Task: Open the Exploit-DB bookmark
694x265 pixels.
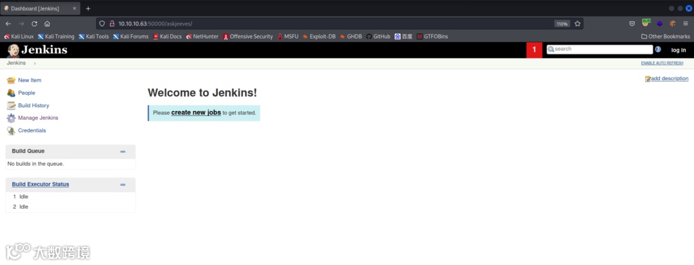Action: coord(319,37)
